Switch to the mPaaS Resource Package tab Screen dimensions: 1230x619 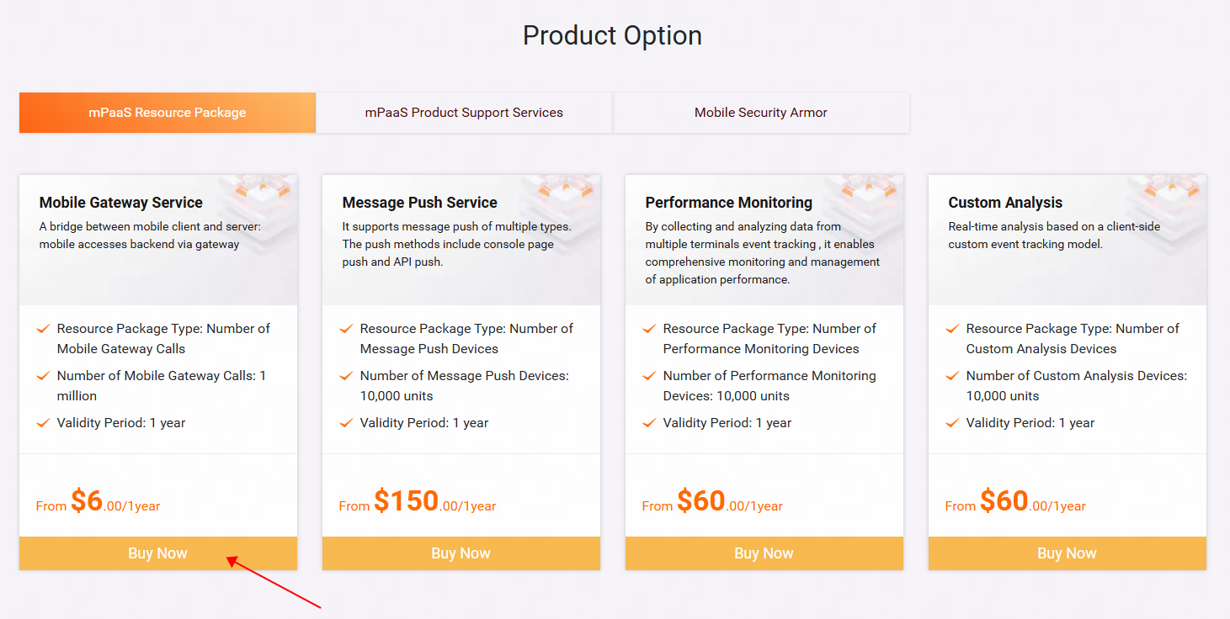point(168,113)
